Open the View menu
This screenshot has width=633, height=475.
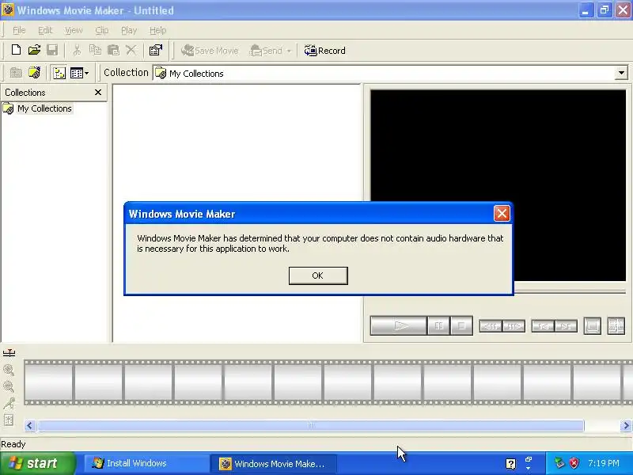(x=74, y=30)
